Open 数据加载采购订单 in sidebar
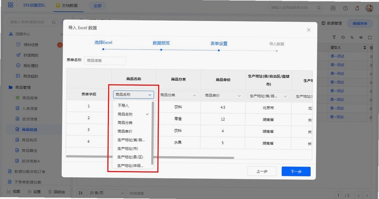This screenshot has width=379, height=199. (x=29, y=172)
